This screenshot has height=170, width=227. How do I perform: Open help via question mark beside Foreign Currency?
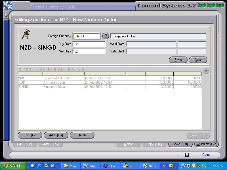105,36
